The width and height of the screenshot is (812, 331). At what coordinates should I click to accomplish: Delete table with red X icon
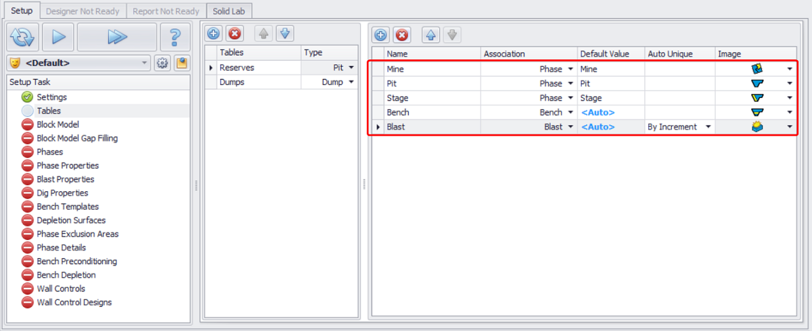coord(234,33)
